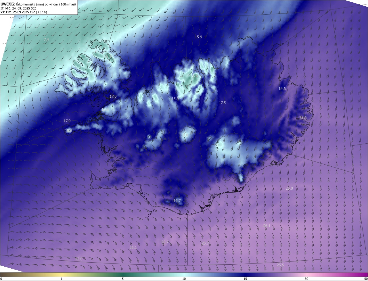Click the 17.9 value label
Image resolution: width=368 pixels, height=281 pixels.
[x=67, y=121]
